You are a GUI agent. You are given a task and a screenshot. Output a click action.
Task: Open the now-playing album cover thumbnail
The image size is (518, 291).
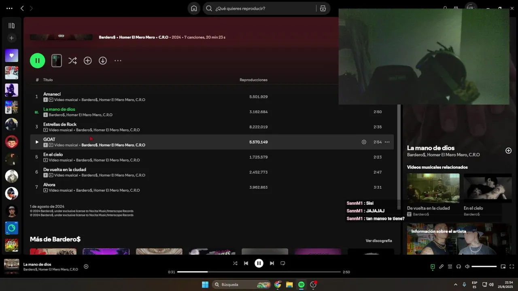tap(11, 266)
